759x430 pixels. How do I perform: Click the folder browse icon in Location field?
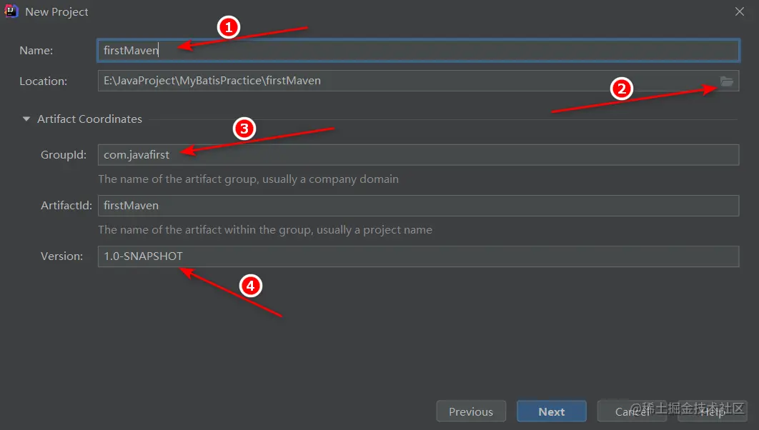(x=727, y=81)
